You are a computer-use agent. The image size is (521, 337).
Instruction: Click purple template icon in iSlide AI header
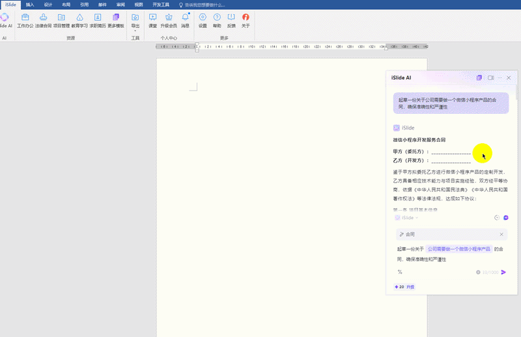479,77
